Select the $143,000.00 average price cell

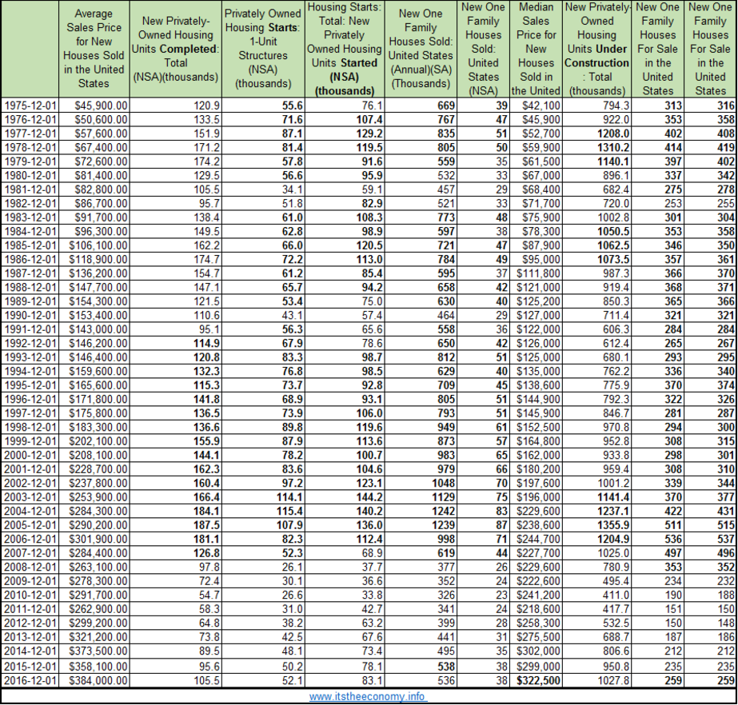94,329
